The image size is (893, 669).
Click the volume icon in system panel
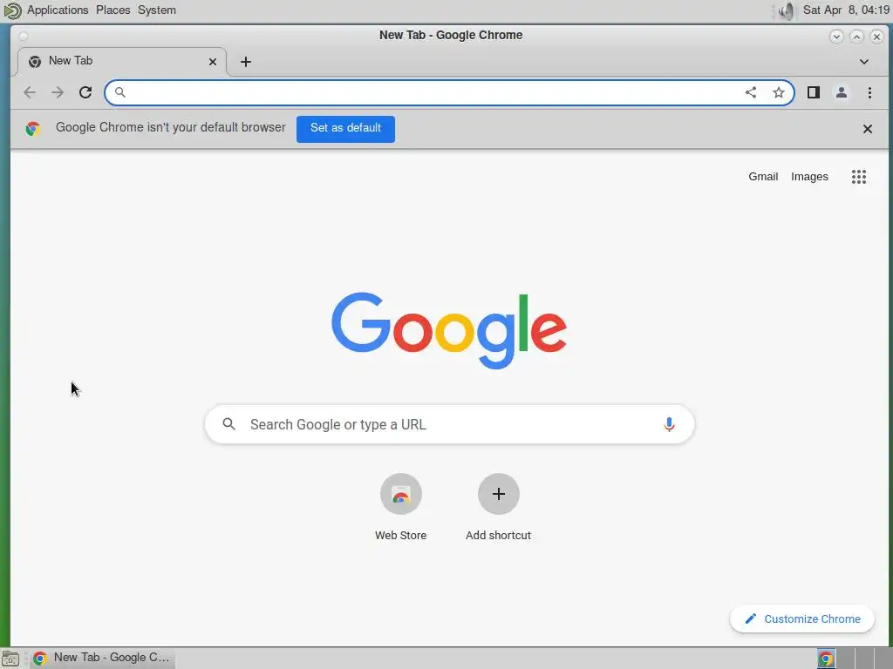pyautogui.click(x=786, y=10)
